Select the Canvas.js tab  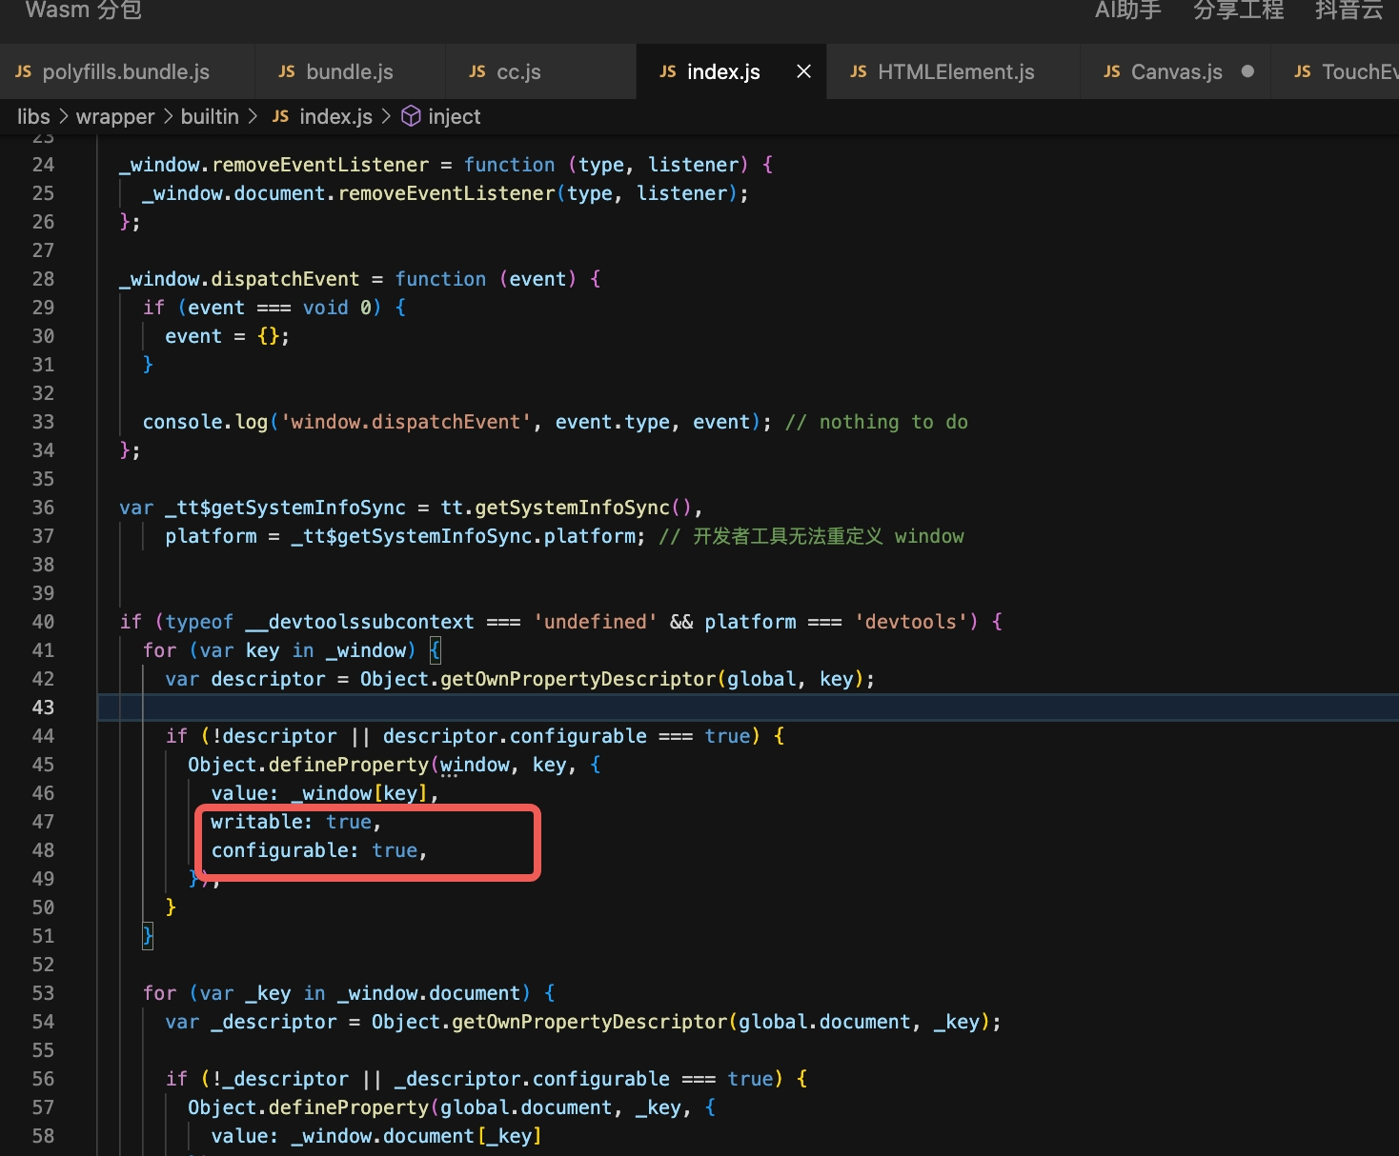(x=1176, y=71)
